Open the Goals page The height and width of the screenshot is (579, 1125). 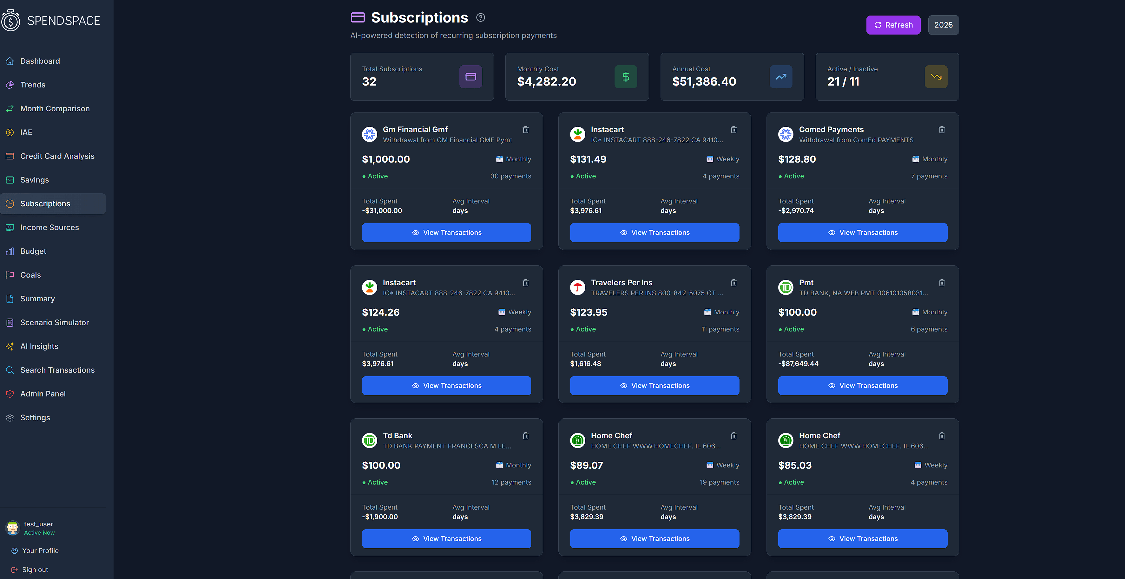click(x=53, y=275)
